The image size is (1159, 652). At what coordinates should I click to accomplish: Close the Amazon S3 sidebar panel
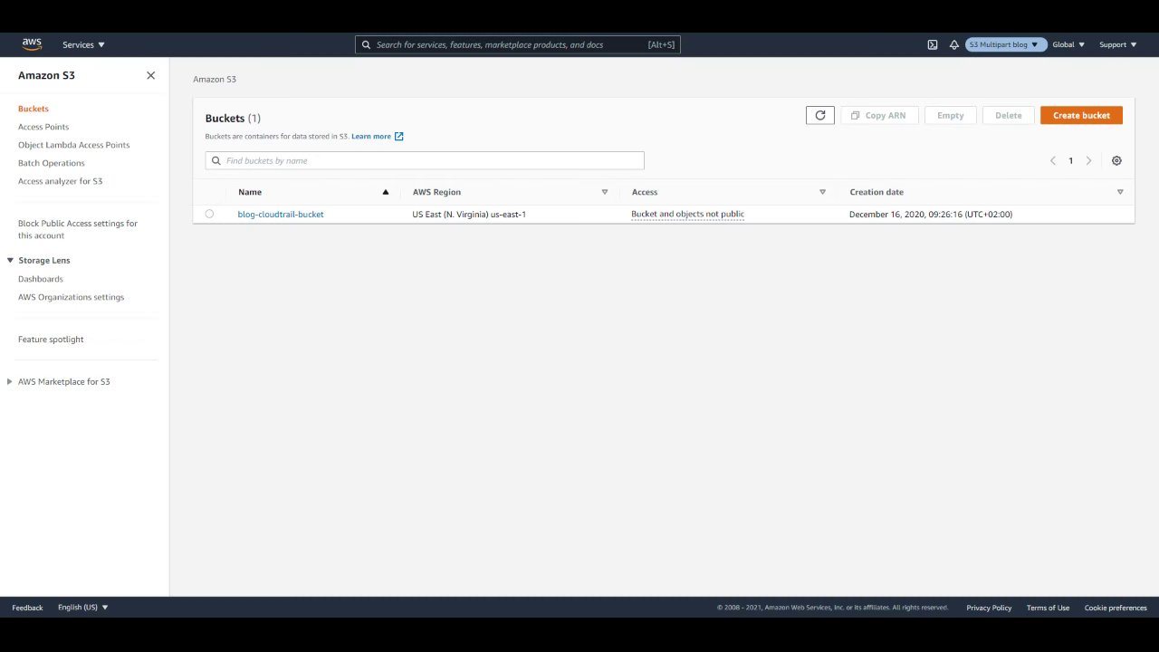click(x=150, y=75)
